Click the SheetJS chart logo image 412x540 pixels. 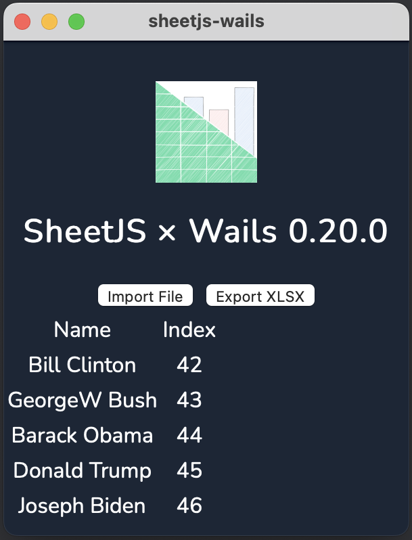206,132
